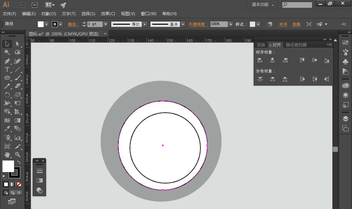Image resolution: width=352 pixels, height=209 pixels.
Task: Click the 描边 stroke link
Action: [x=73, y=24]
